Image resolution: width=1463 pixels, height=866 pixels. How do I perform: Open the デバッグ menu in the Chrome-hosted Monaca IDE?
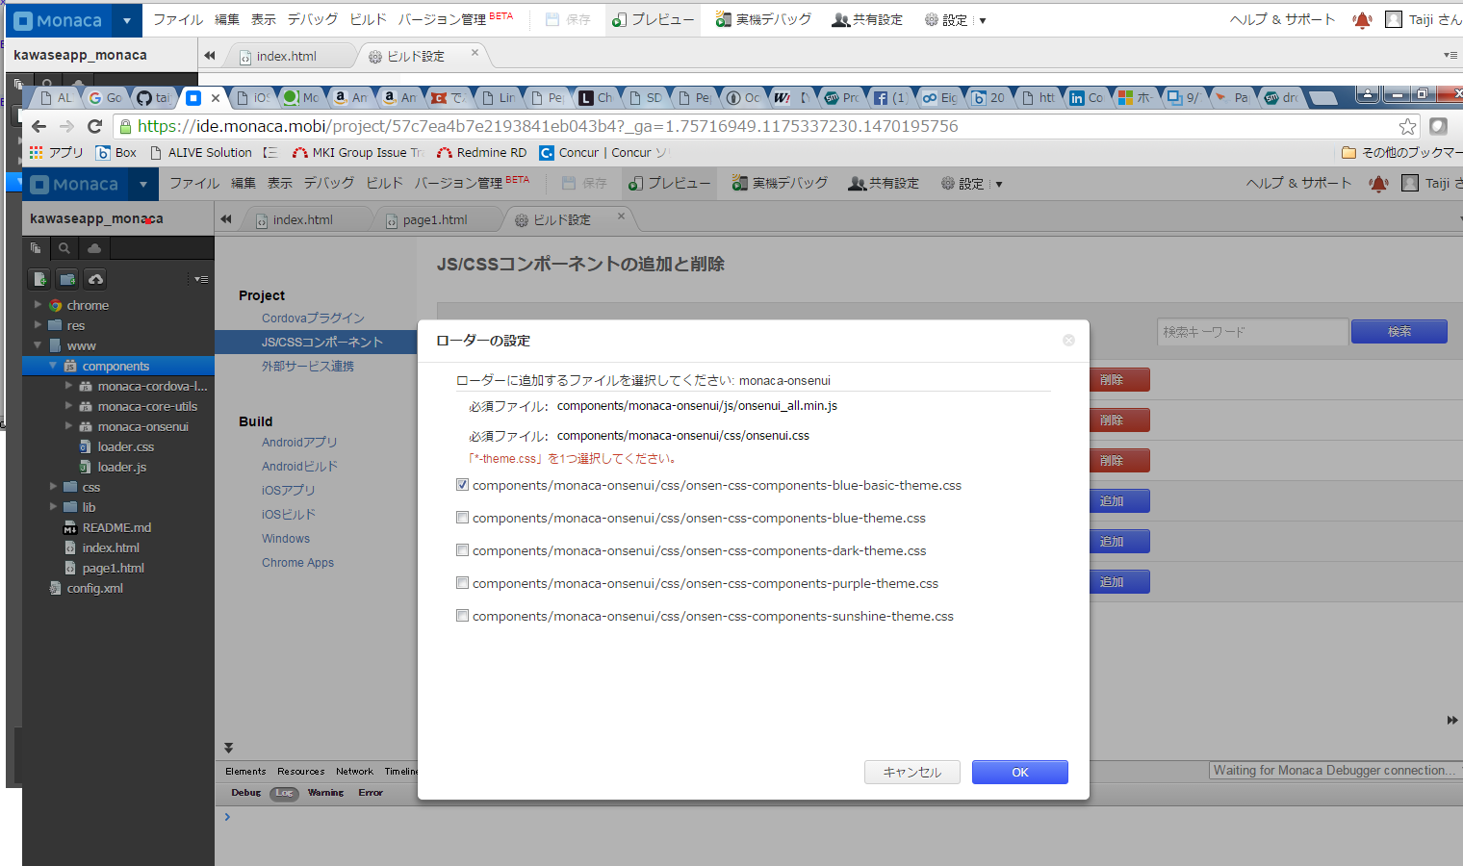point(329,183)
